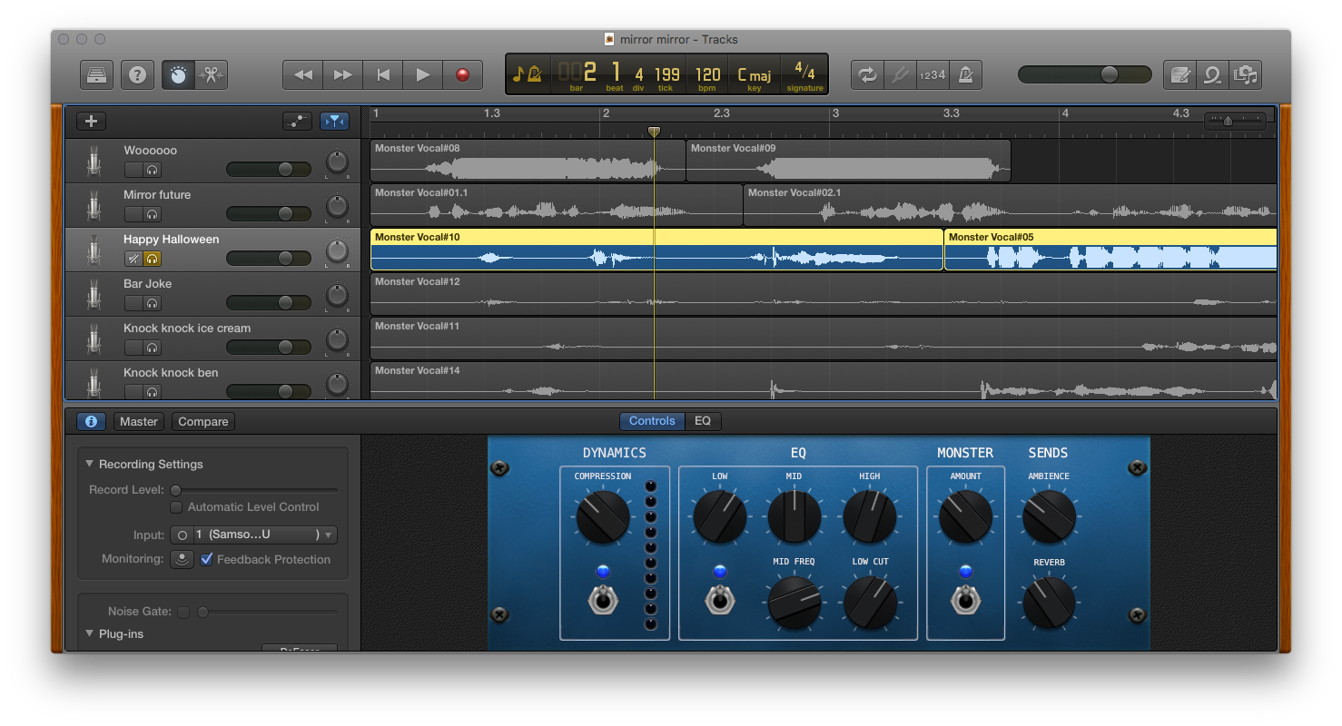
Task: Click Bar Joke track microphone icon
Action: (x=94, y=295)
